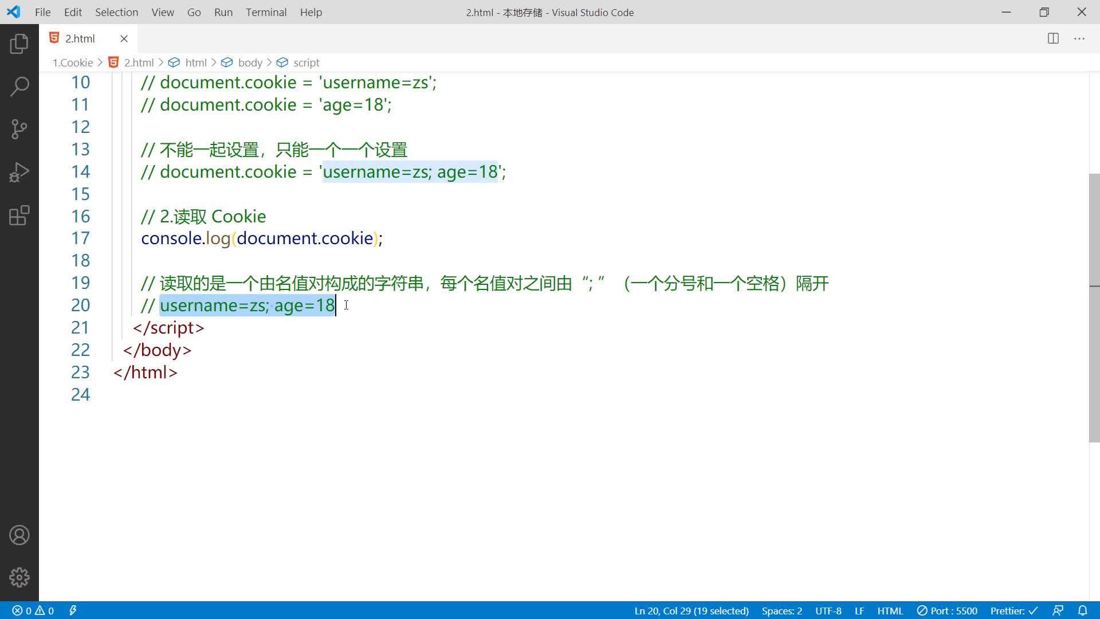
Task: Open the Explorer view in activity bar
Action: coord(19,44)
